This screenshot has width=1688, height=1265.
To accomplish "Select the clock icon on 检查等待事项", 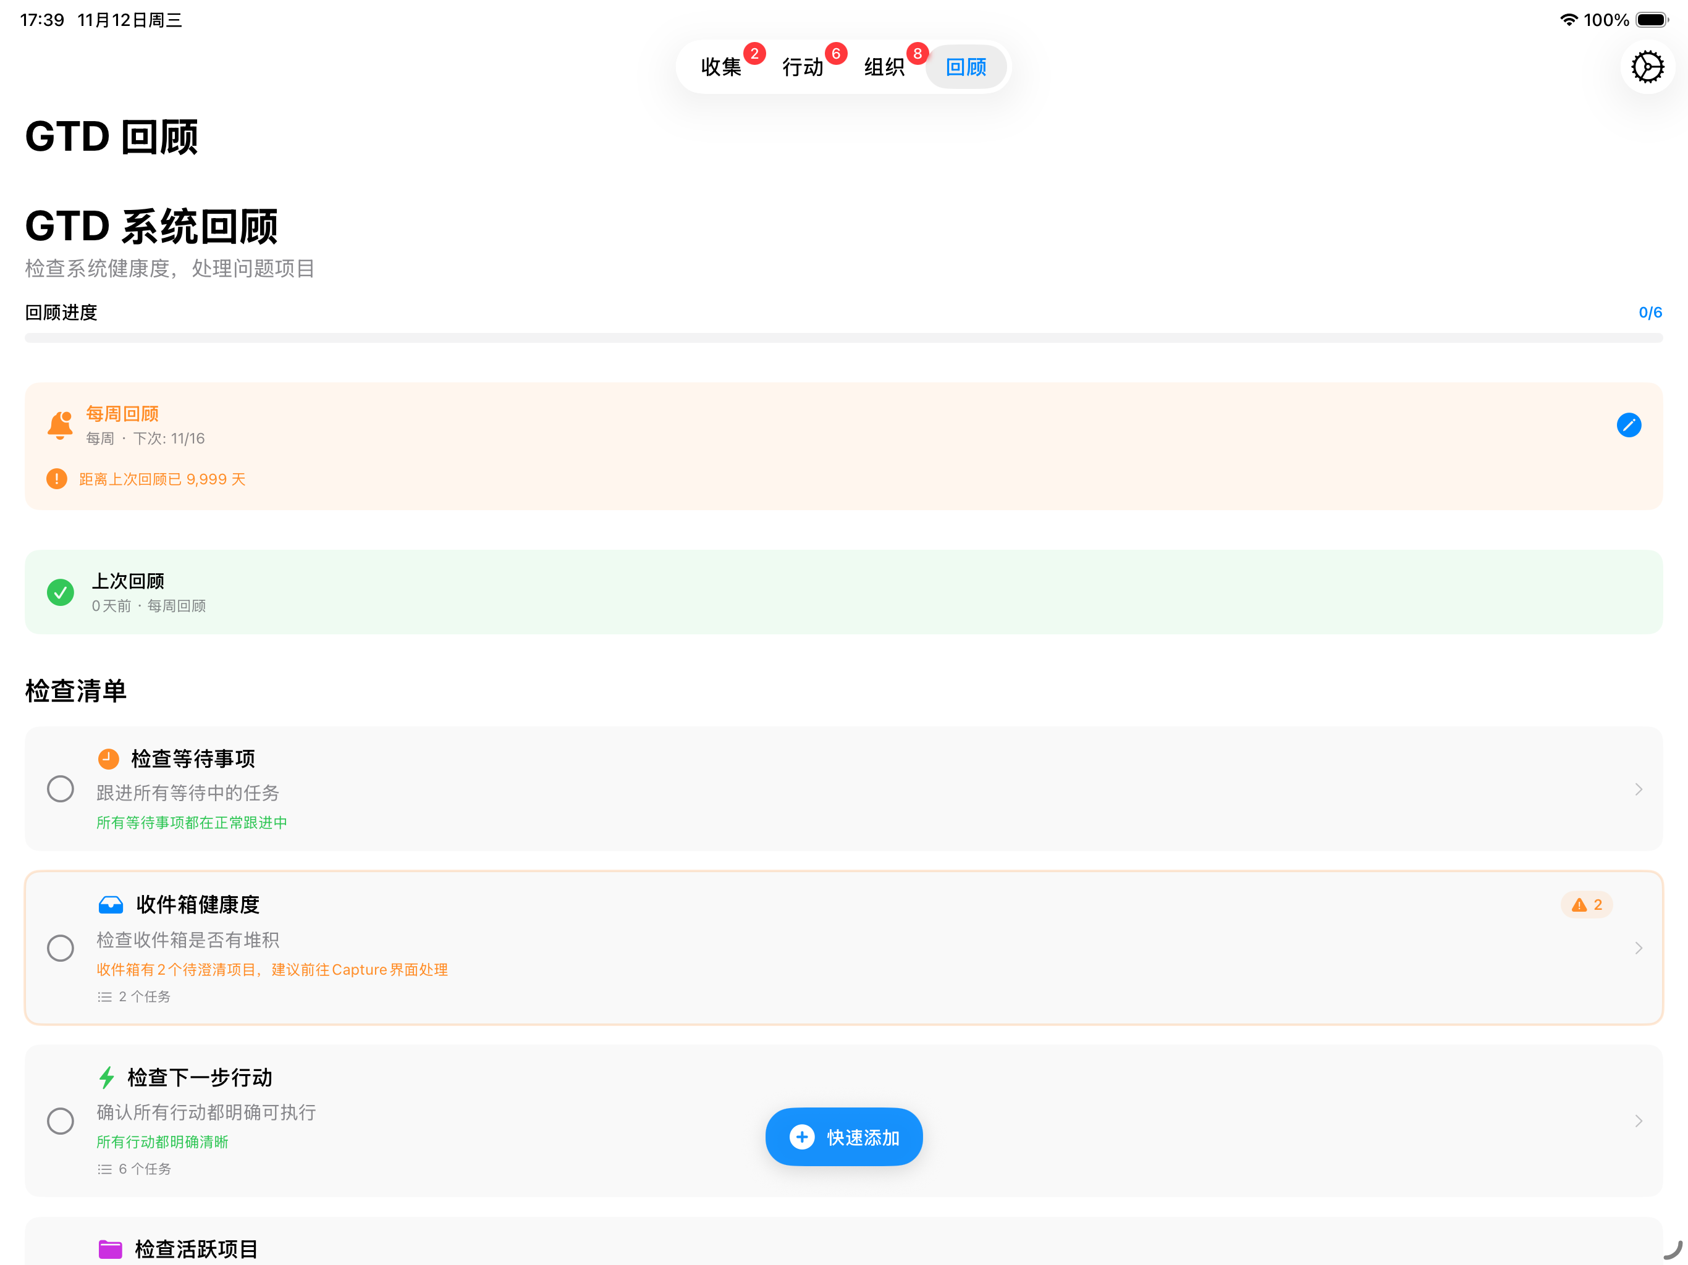I will pyautogui.click(x=108, y=759).
